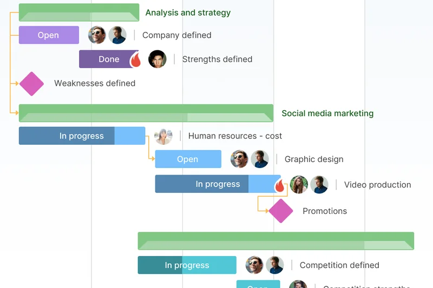Select the purple Open task bar
The width and height of the screenshot is (433, 288).
point(49,35)
